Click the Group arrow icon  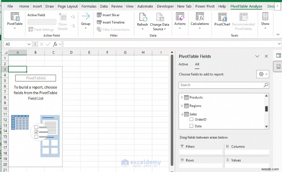pos(86,16)
